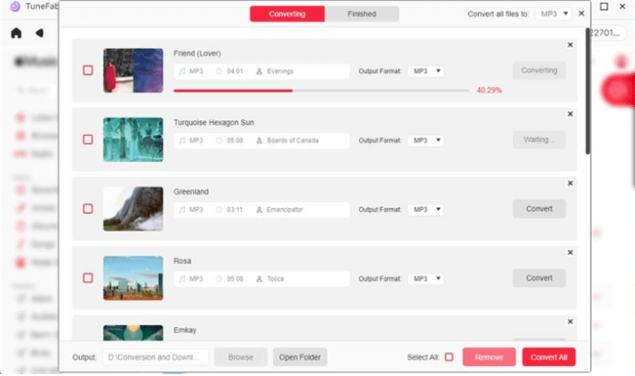Screen dimensions: 635x376
Task: Click the back arrow icon
Action: tap(39, 34)
